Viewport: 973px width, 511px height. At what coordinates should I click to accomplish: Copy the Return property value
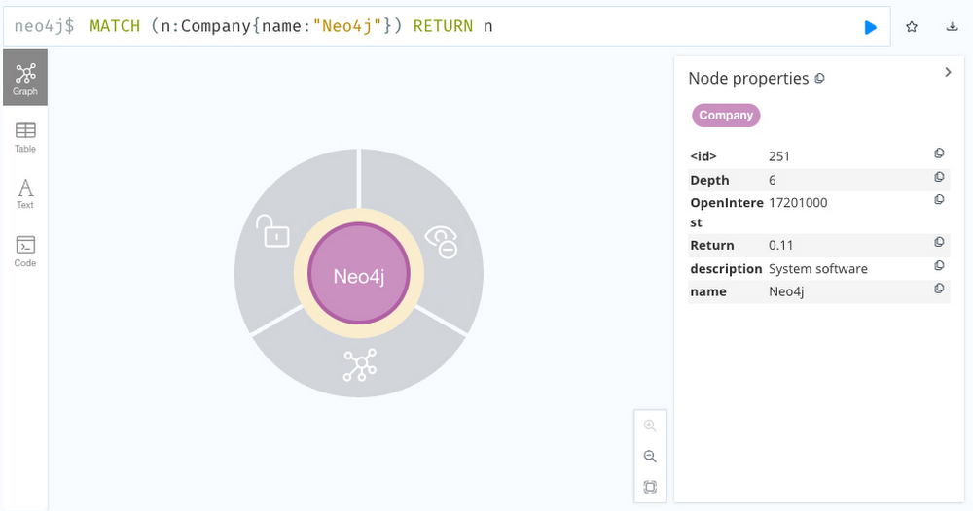coord(939,242)
